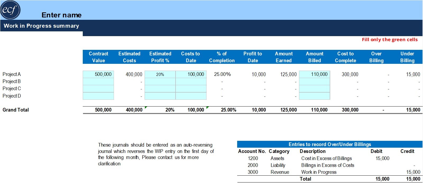Viewport: 423px width, 183px height.
Task: Select empty Estimated Profit % cell for Project D
Action: 160,96
